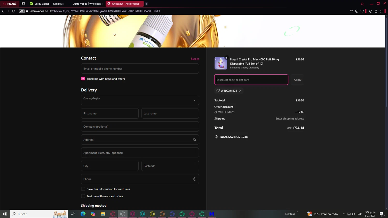Image resolution: width=388 pixels, height=218 pixels.
Task: Select the Checkout - Astro Vapes tab
Action: coord(124,4)
